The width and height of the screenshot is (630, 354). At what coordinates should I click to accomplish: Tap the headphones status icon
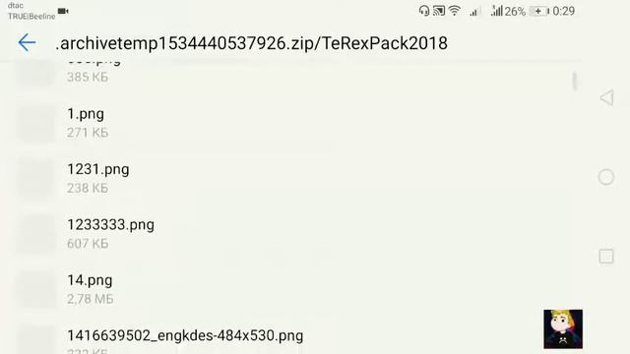[424, 11]
